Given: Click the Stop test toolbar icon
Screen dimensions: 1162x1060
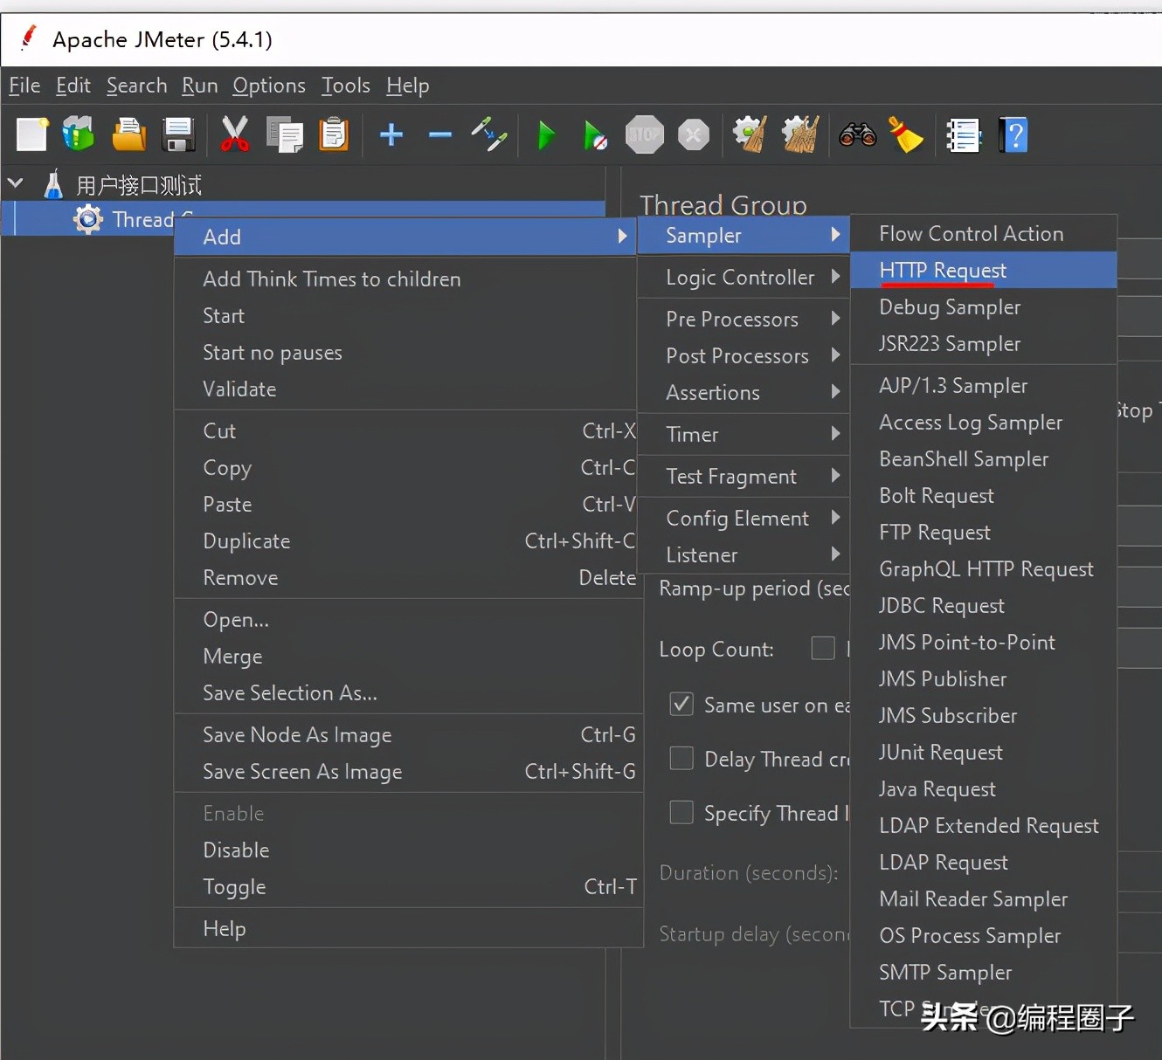Looking at the screenshot, I should (645, 134).
